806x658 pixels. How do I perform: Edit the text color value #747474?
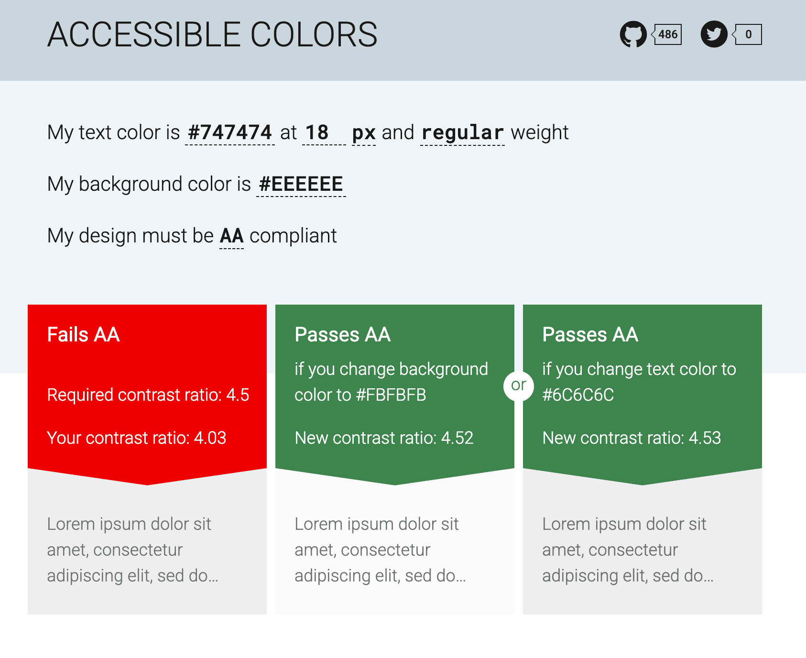coord(229,132)
